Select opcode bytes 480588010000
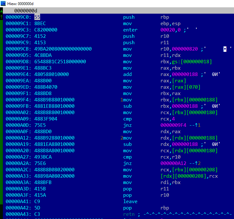The height and width of the screenshot is (219, 234). click(52, 74)
